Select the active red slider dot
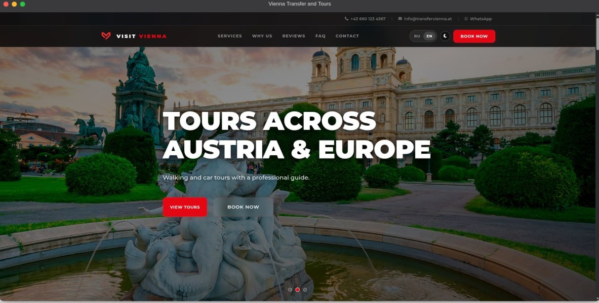Screen dimensions: 599x303 297,290
